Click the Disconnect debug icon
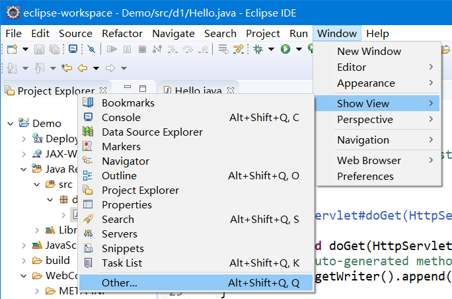452x299 pixels. pyautogui.click(x=157, y=50)
